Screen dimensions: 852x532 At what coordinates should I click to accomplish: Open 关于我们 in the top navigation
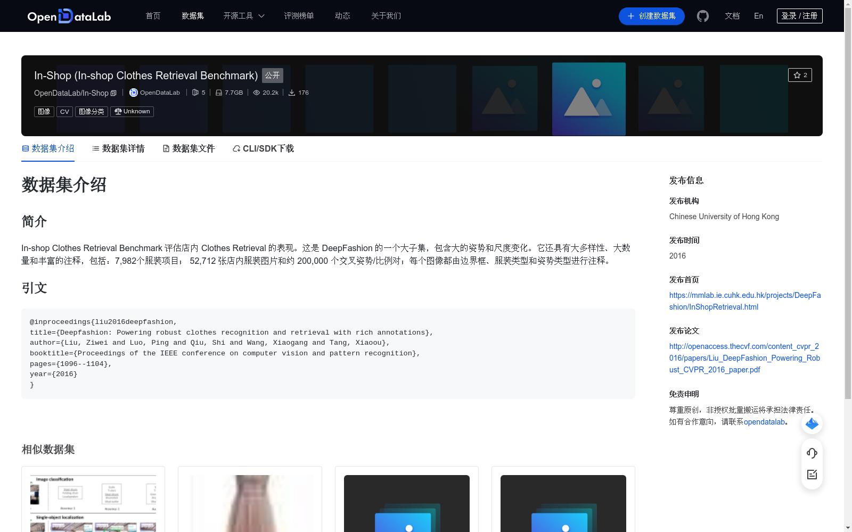tap(386, 16)
